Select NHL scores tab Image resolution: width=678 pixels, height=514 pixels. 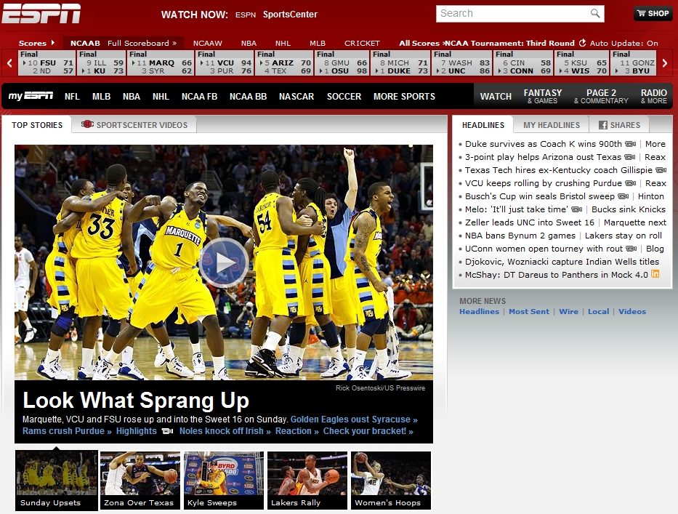283,43
